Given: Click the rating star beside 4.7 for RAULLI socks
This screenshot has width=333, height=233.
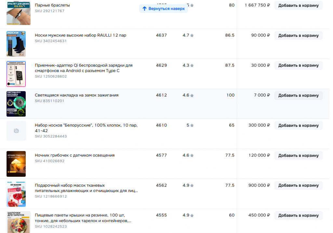Looking at the screenshot, I should (x=192, y=35).
